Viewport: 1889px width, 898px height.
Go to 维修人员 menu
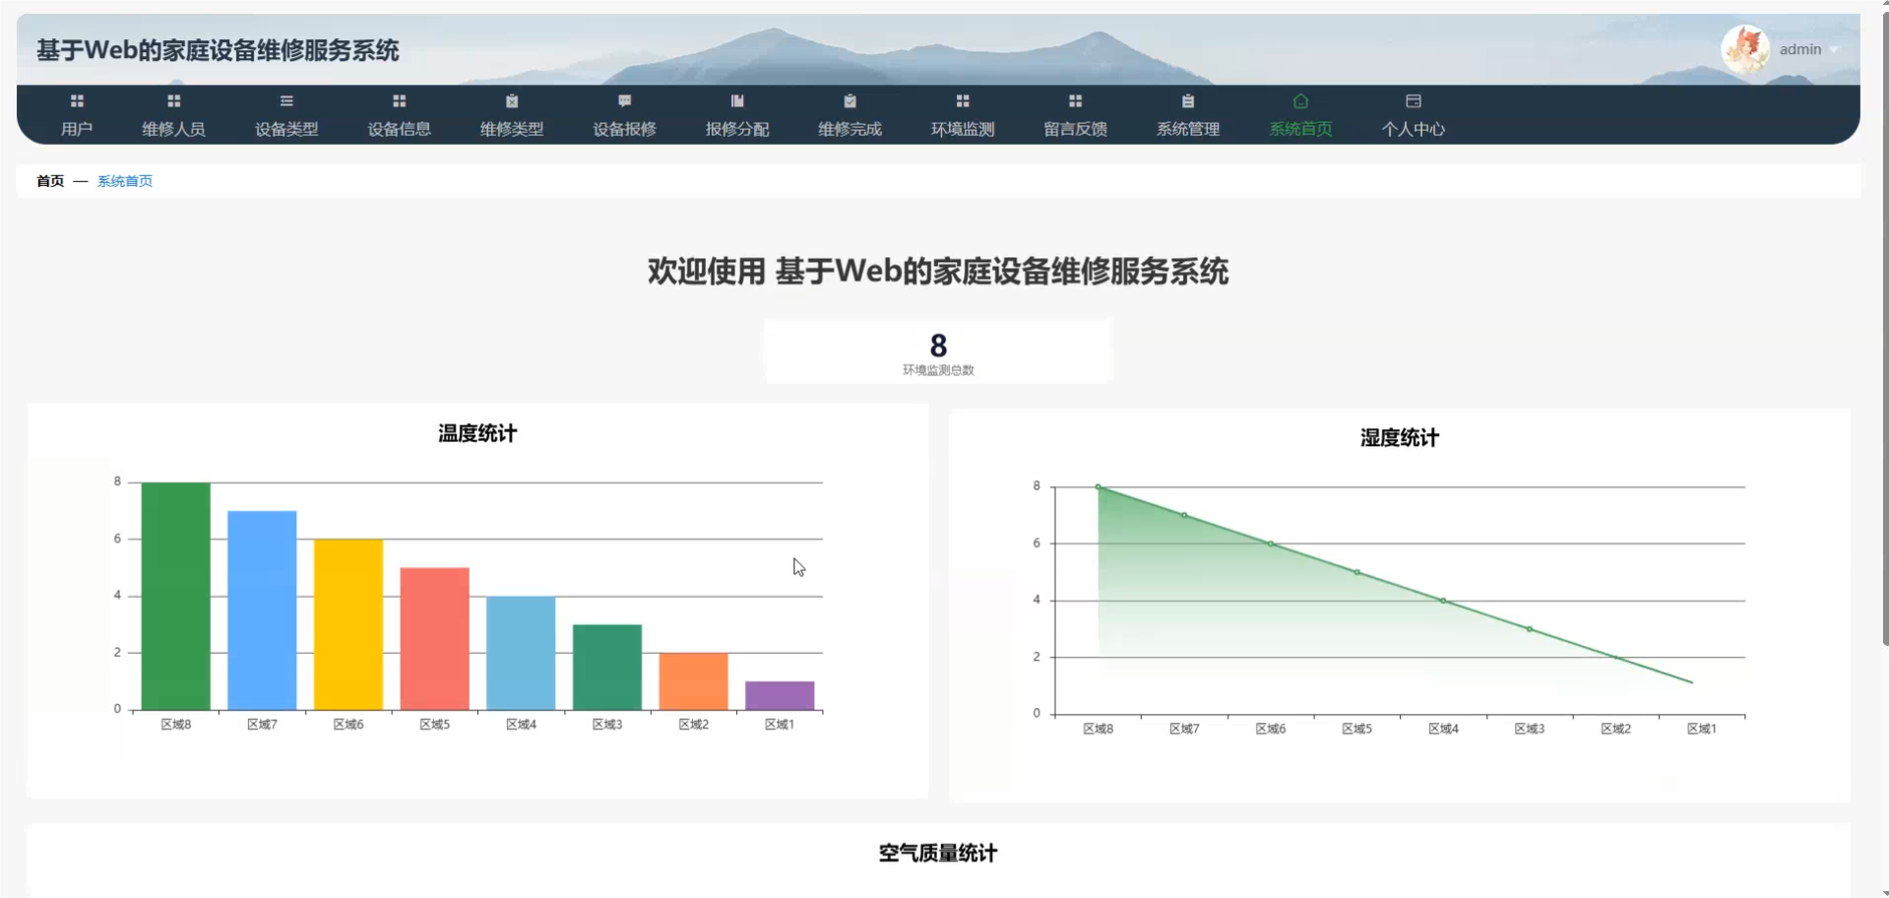(x=174, y=129)
